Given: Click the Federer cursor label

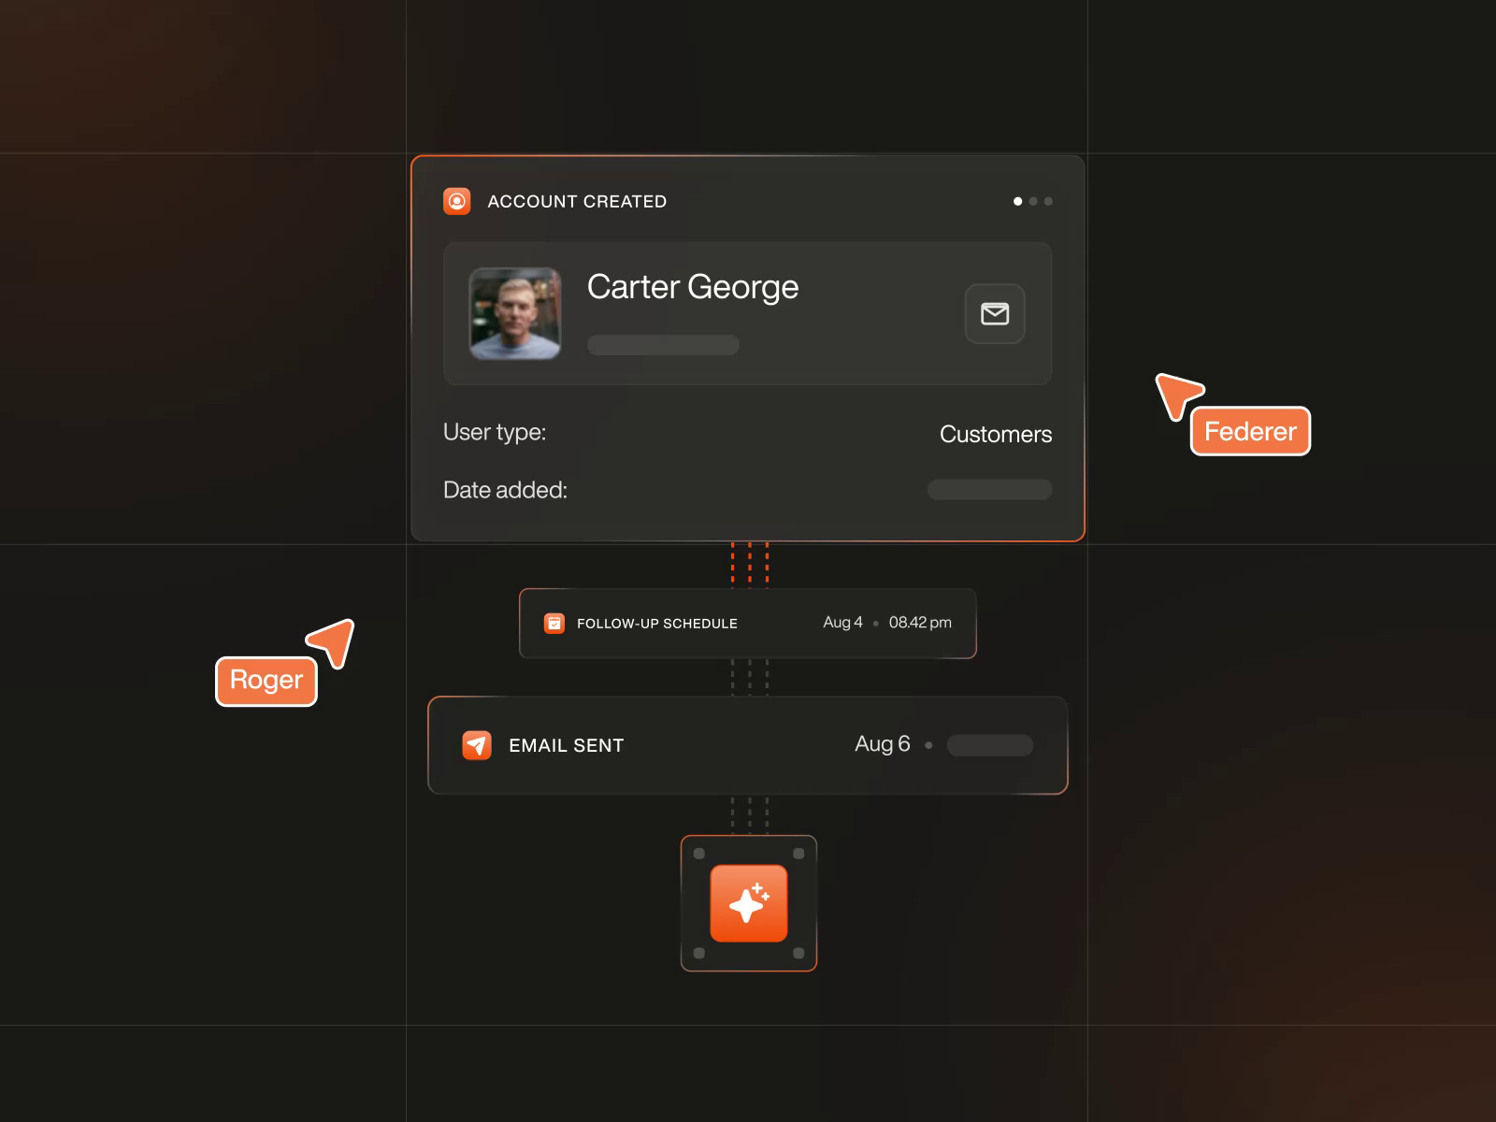Looking at the screenshot, I should tap(1250, 431).
